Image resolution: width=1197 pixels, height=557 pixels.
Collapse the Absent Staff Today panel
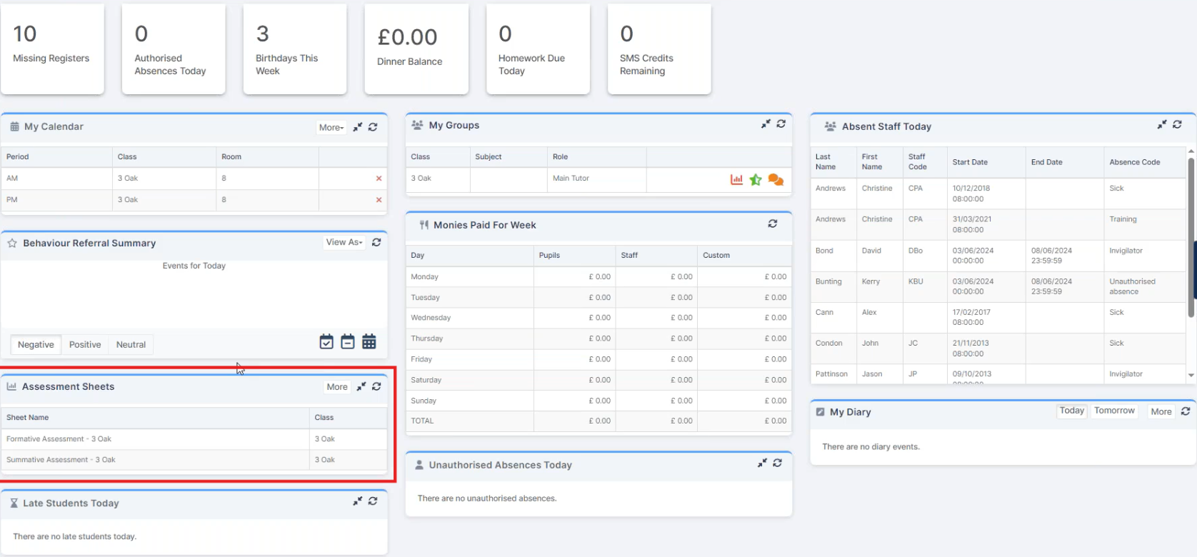(x=1162, y=125)
